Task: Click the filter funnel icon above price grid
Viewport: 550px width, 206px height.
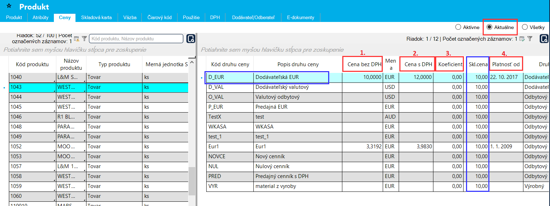Action: 529,39
